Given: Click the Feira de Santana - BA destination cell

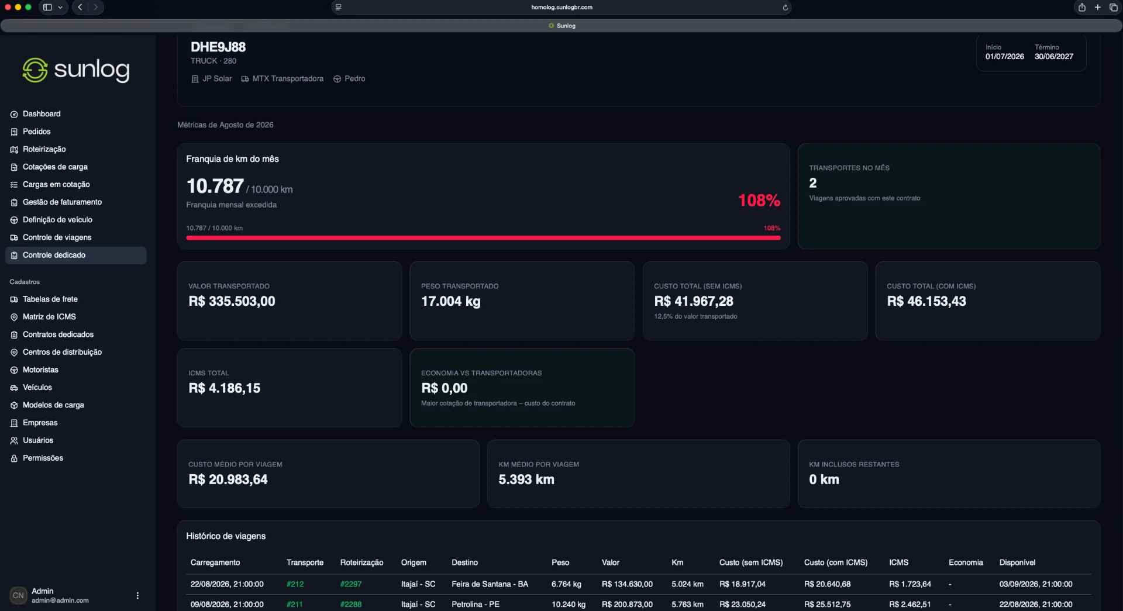Looking at the screenshot, I should coord(490,584).
